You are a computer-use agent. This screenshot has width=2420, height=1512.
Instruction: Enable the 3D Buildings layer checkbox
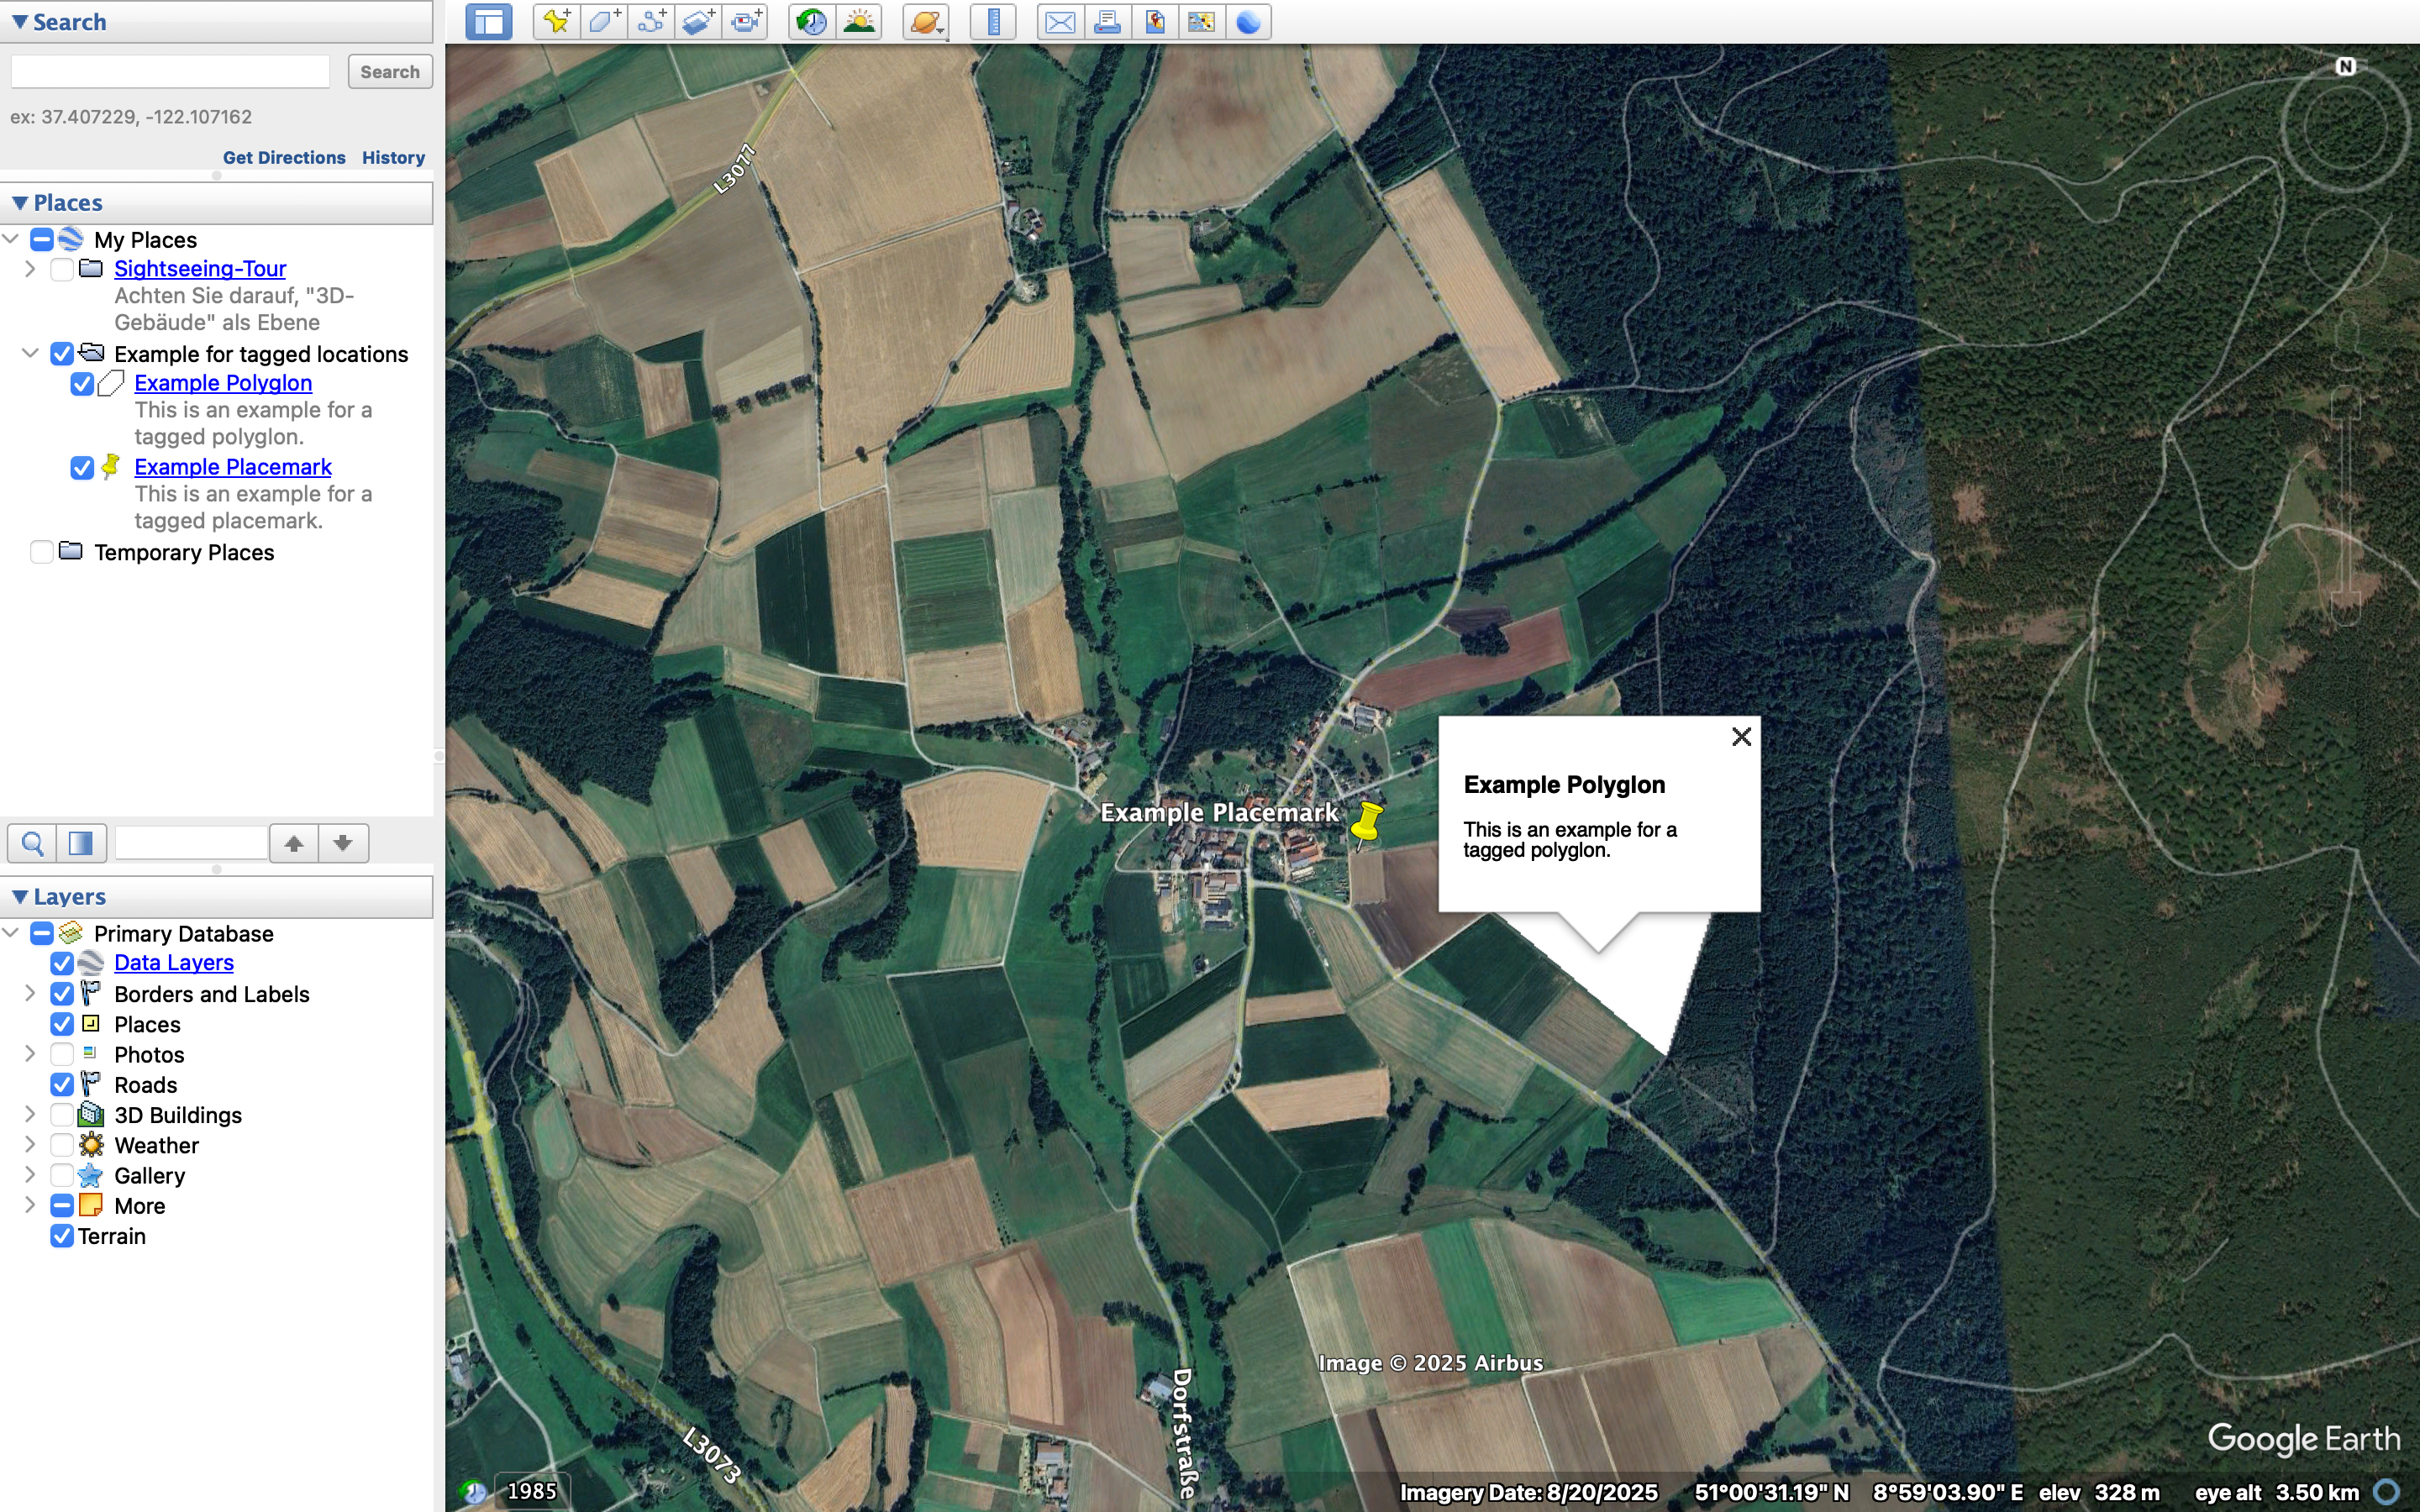tap(62, 1115)
